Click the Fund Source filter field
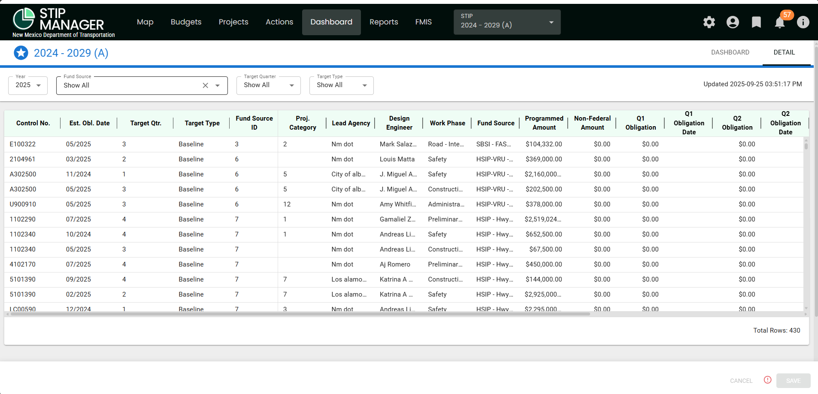Screen dimensions: 818x394 point(142,85)
